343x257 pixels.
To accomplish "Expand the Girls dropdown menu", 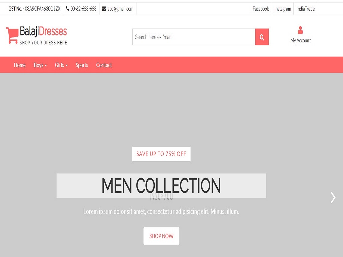I will click(61, 65).
